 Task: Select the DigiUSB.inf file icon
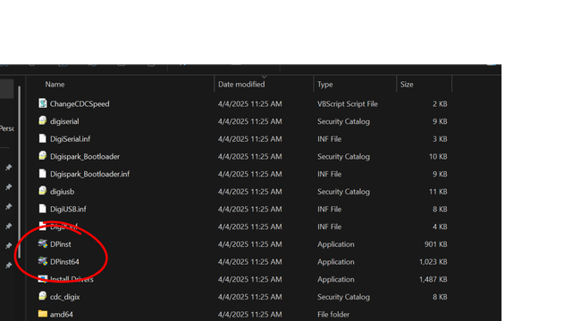pyautogui.click(x=43, y=209)
